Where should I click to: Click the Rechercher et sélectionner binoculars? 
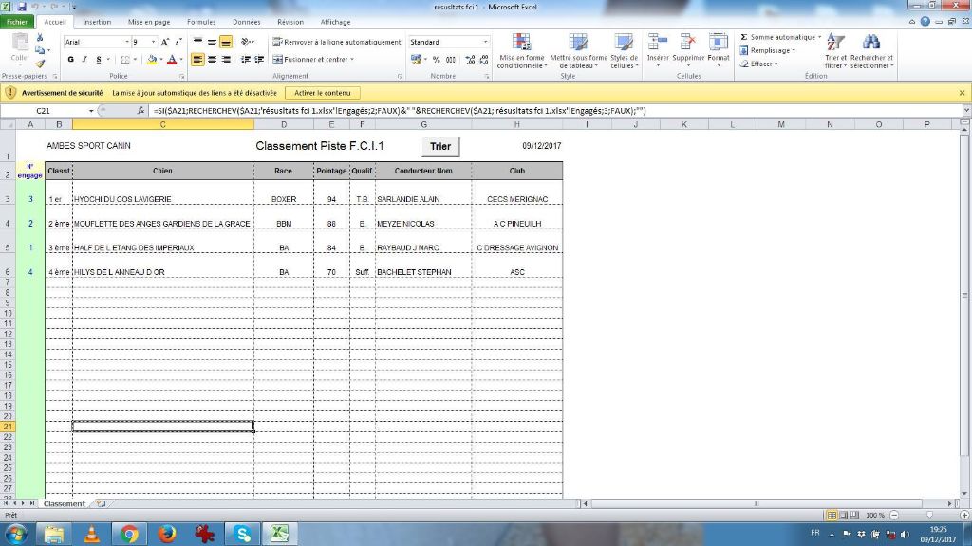pyautogui.click(x=870, y=44)
